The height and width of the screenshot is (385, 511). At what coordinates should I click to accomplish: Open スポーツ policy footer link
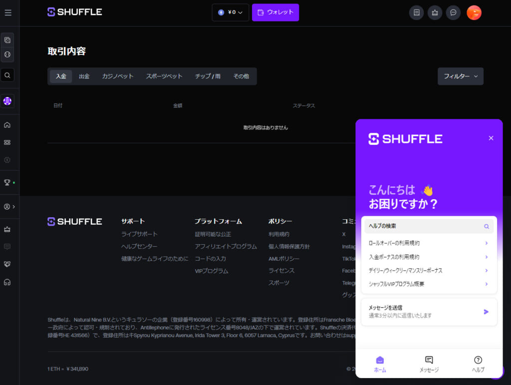click(278, 283)
